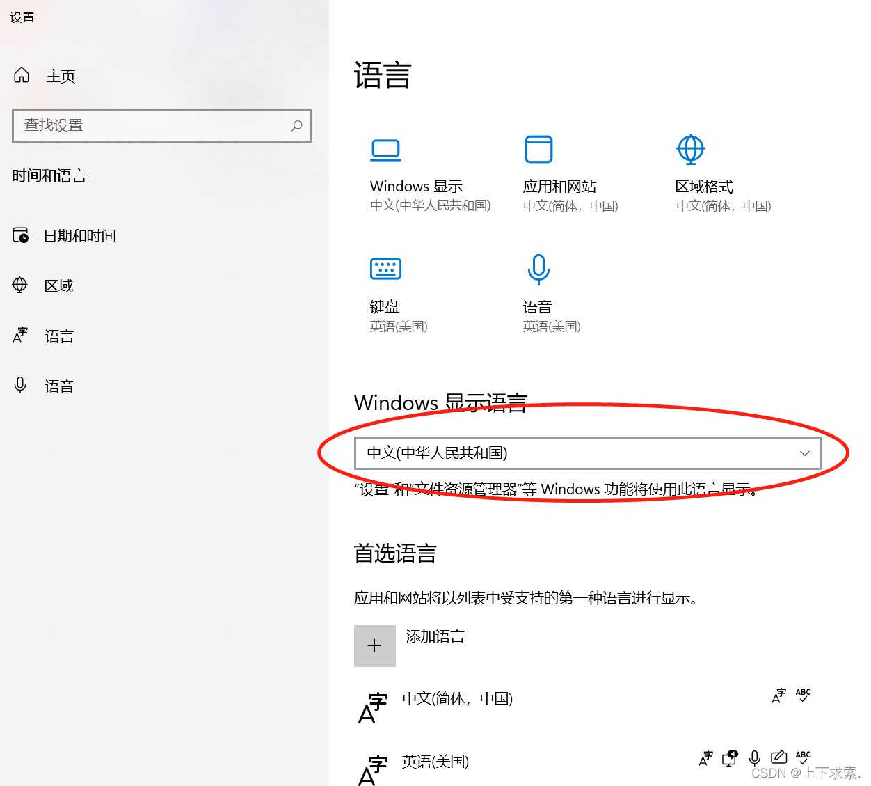Click the 区域格式 globe icon
Viewport: 871px width, 786px height.
pos(691,149)
